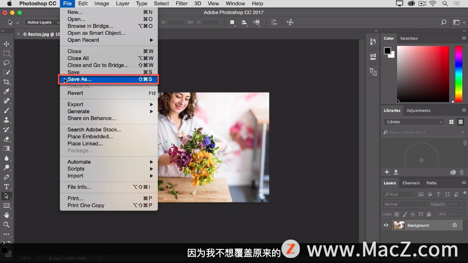
Task: Pick a color in the color field
Action: [x=423, y=74]
